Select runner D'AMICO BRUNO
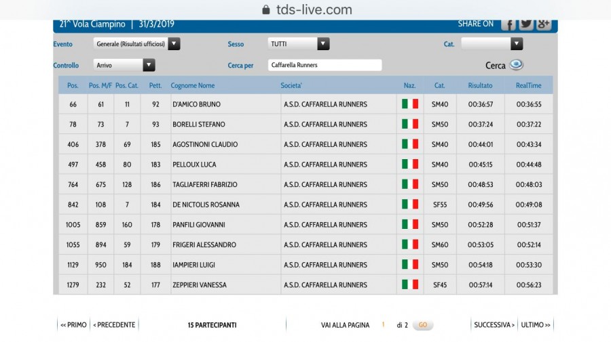 tap(196, 104)
